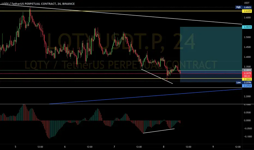
Task: Click the -0.0500 indicator axis value
Action: pyautogui.click(x=247, y=128)
